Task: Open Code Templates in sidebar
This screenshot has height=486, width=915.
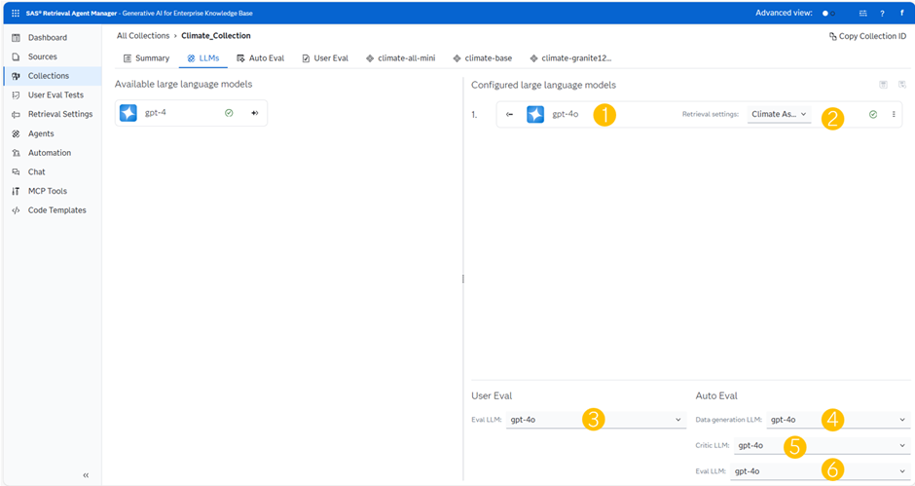Action: click(x=56, y=210)
